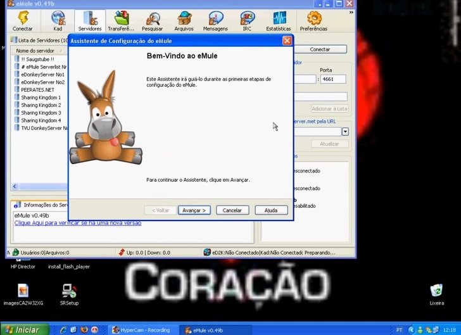461x335 pixels.
Task: Expand the toolbar overflow chevron
Action: click(x=351, y=13)
